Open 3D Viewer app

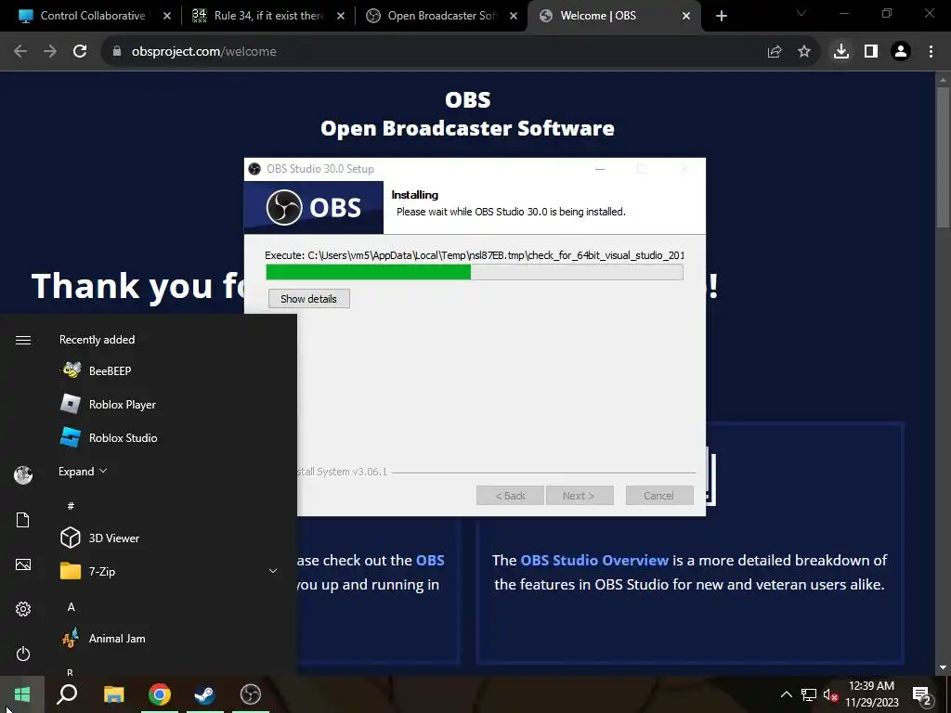tap(100, 538)
